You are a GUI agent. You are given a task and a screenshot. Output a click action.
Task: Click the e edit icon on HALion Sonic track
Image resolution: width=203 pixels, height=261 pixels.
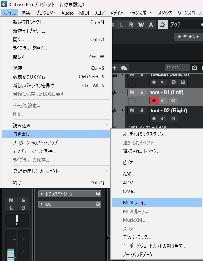coord(173,82)
